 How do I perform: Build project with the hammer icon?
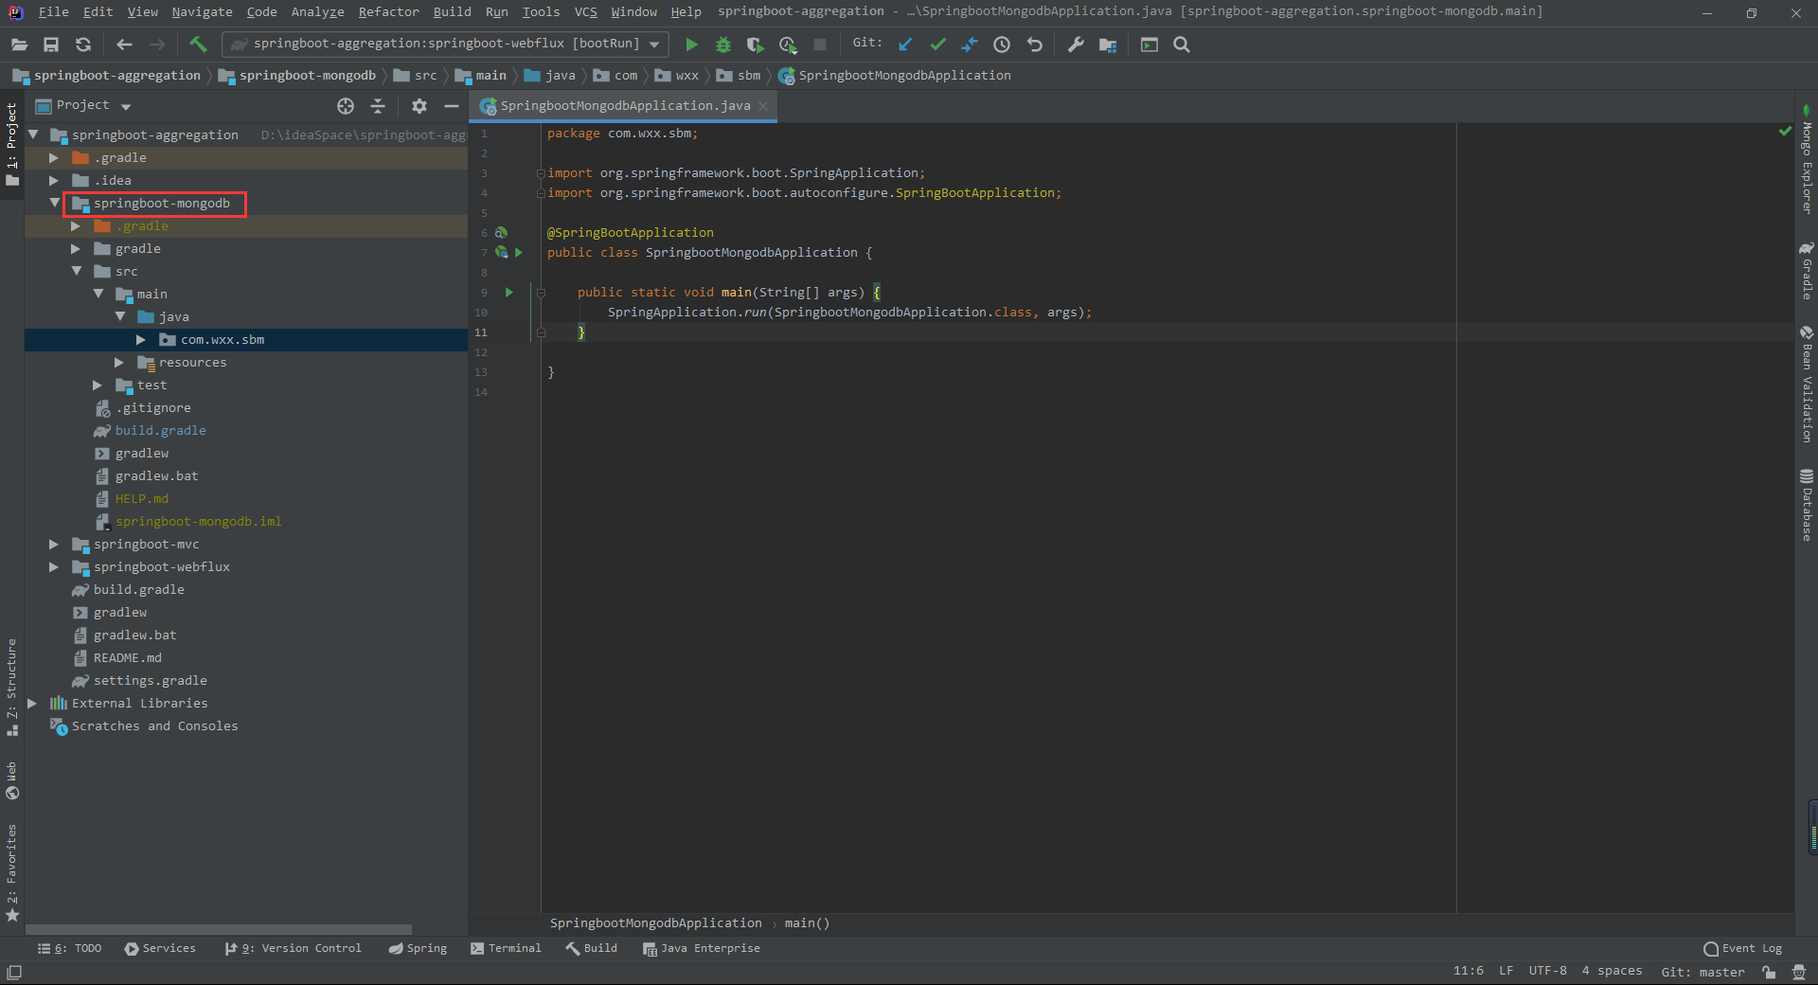(x=198, y=44)
